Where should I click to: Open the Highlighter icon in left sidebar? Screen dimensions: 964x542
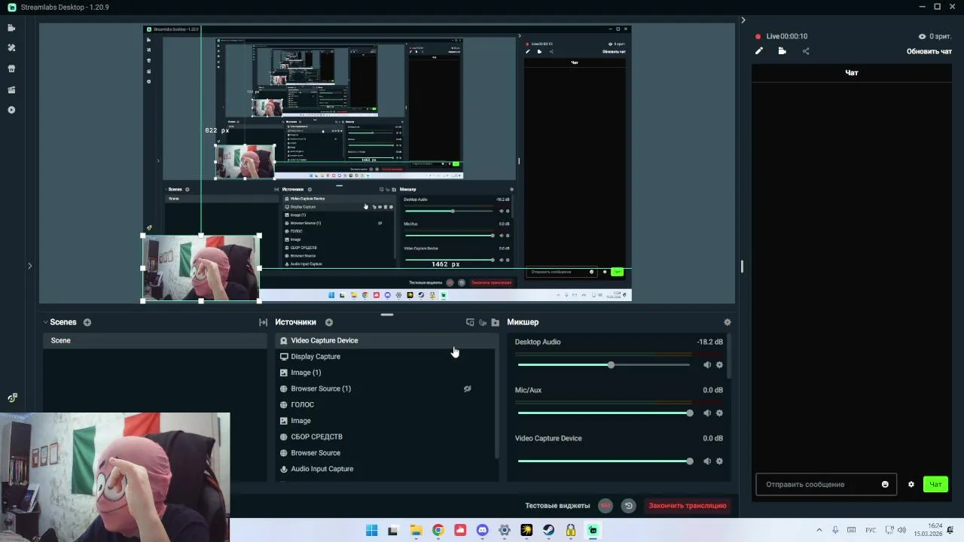click(x=11, y=90)
